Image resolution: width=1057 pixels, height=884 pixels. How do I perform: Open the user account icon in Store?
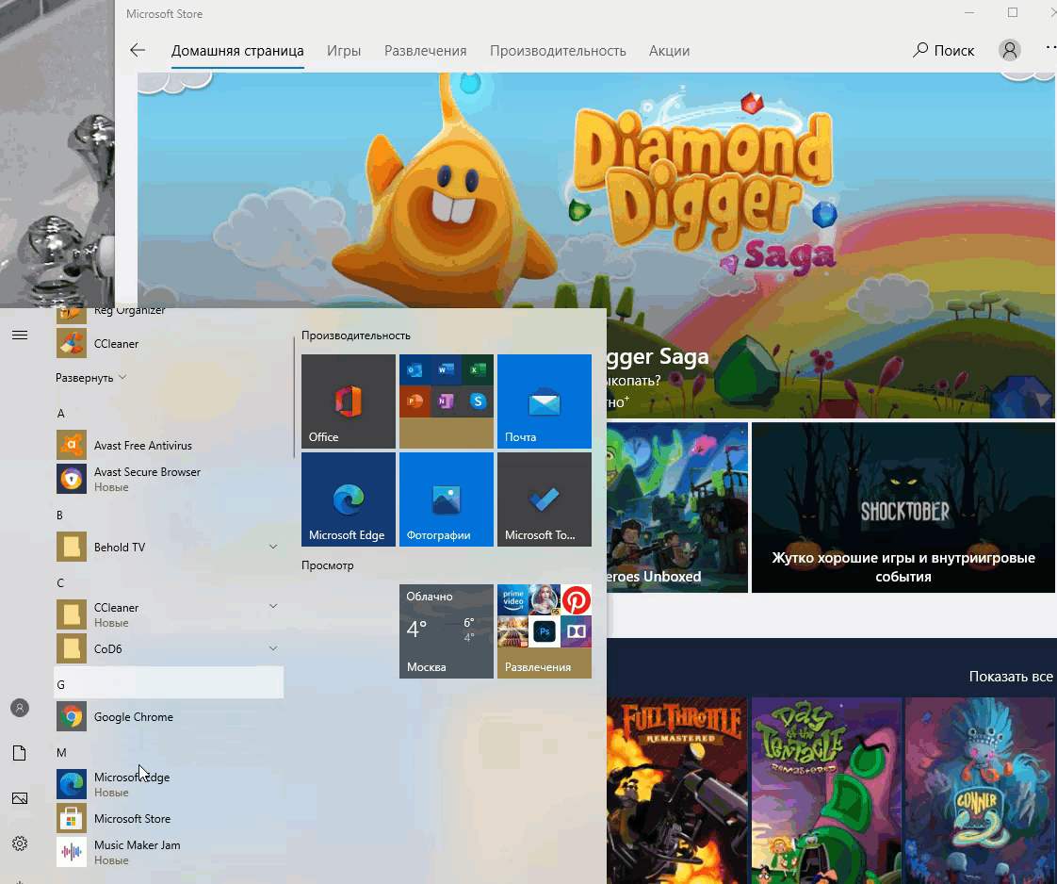(1009, 50)
